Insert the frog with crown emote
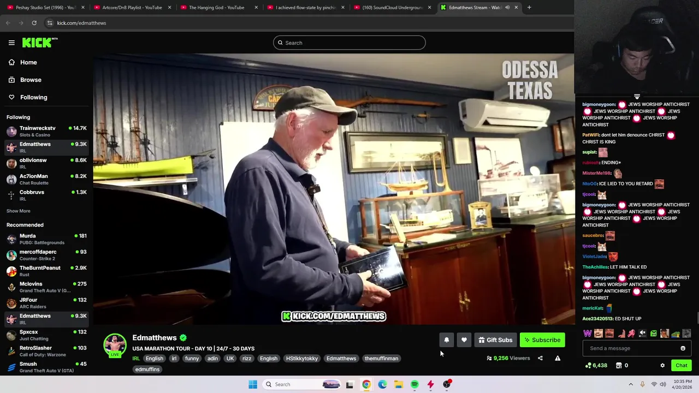The image size is (699, 393). [x=676, y=334]
